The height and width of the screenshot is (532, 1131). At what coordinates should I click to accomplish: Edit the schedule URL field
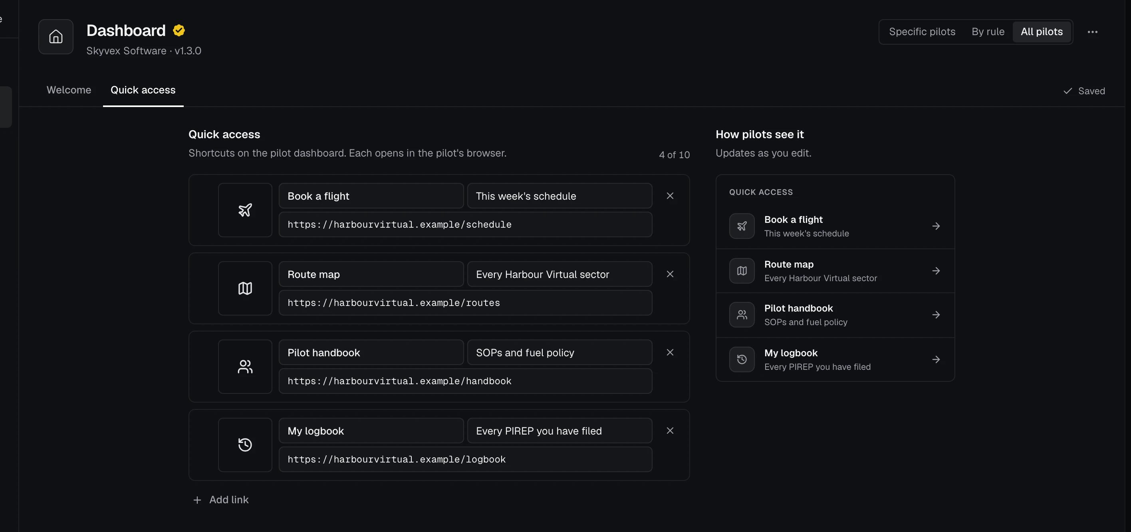point(465,224)
